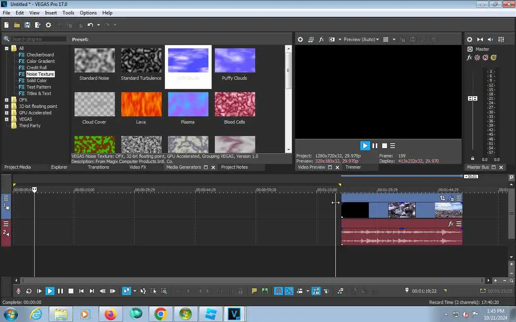Toggle Master fader channel lock icon
This screenshot has width=516, height=322.
click(473, 159)
